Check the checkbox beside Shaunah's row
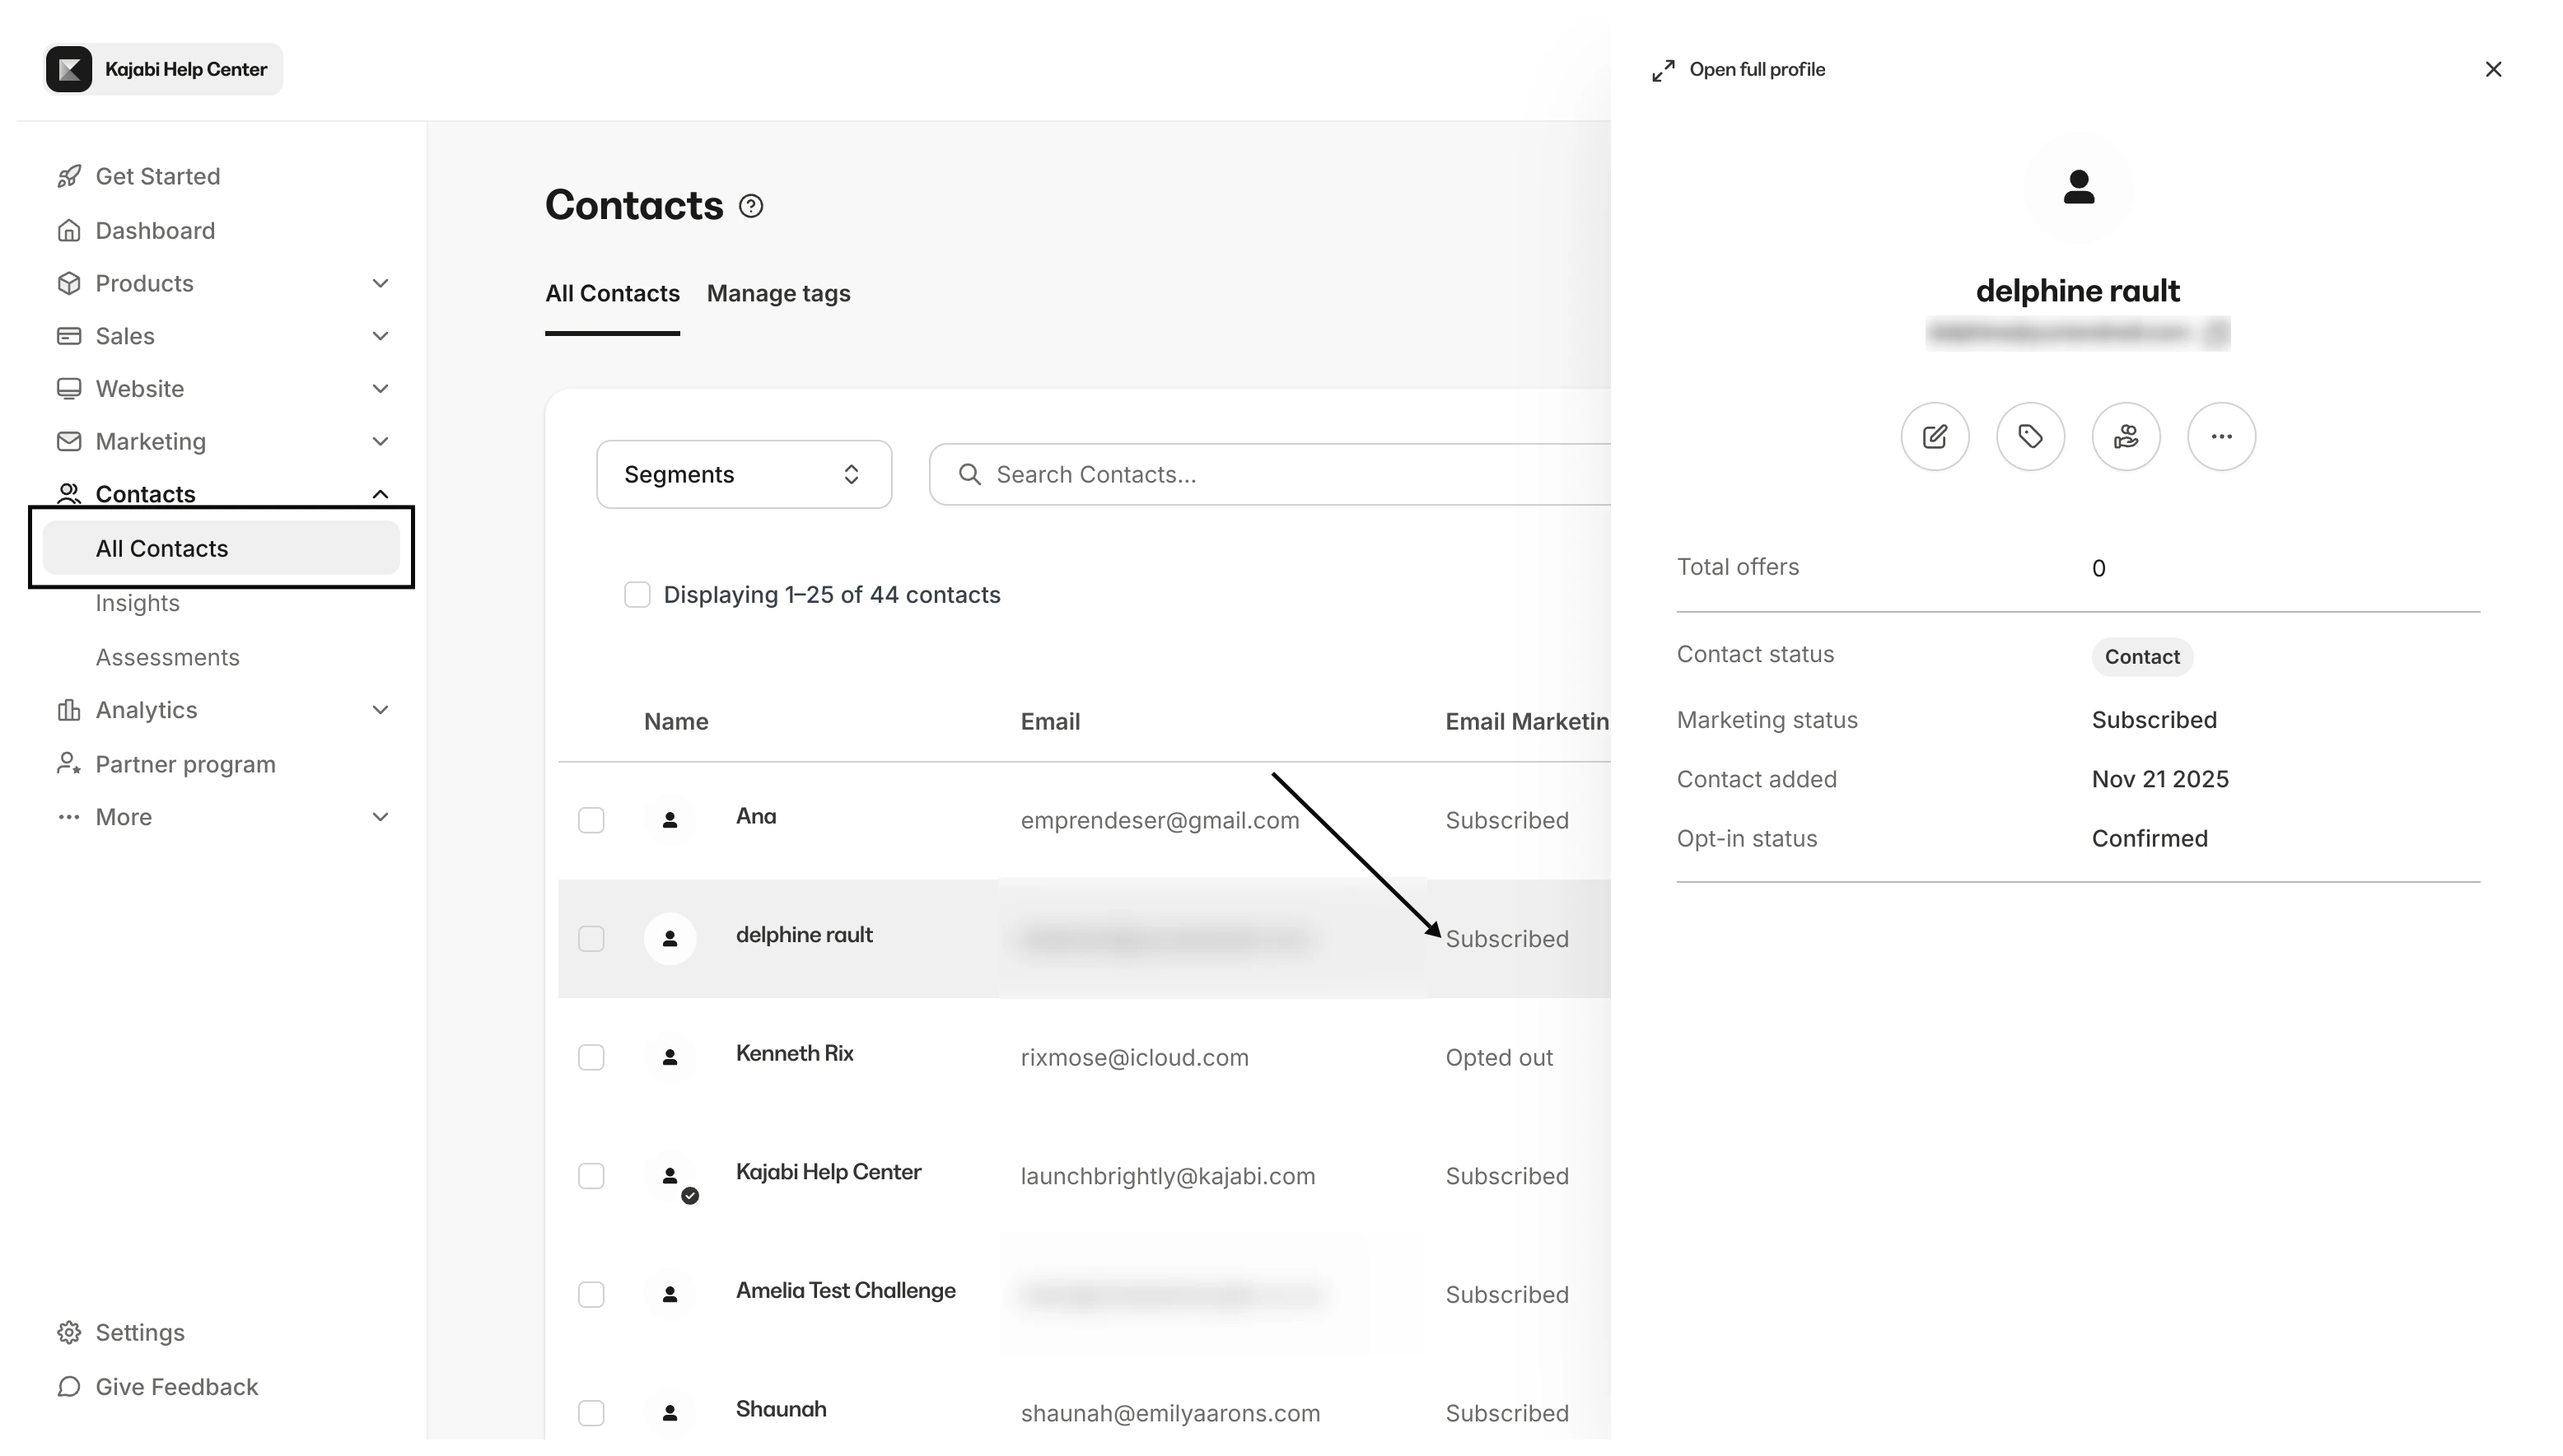Screen dimensions: 2563x1456 (x=591, y=1413)
